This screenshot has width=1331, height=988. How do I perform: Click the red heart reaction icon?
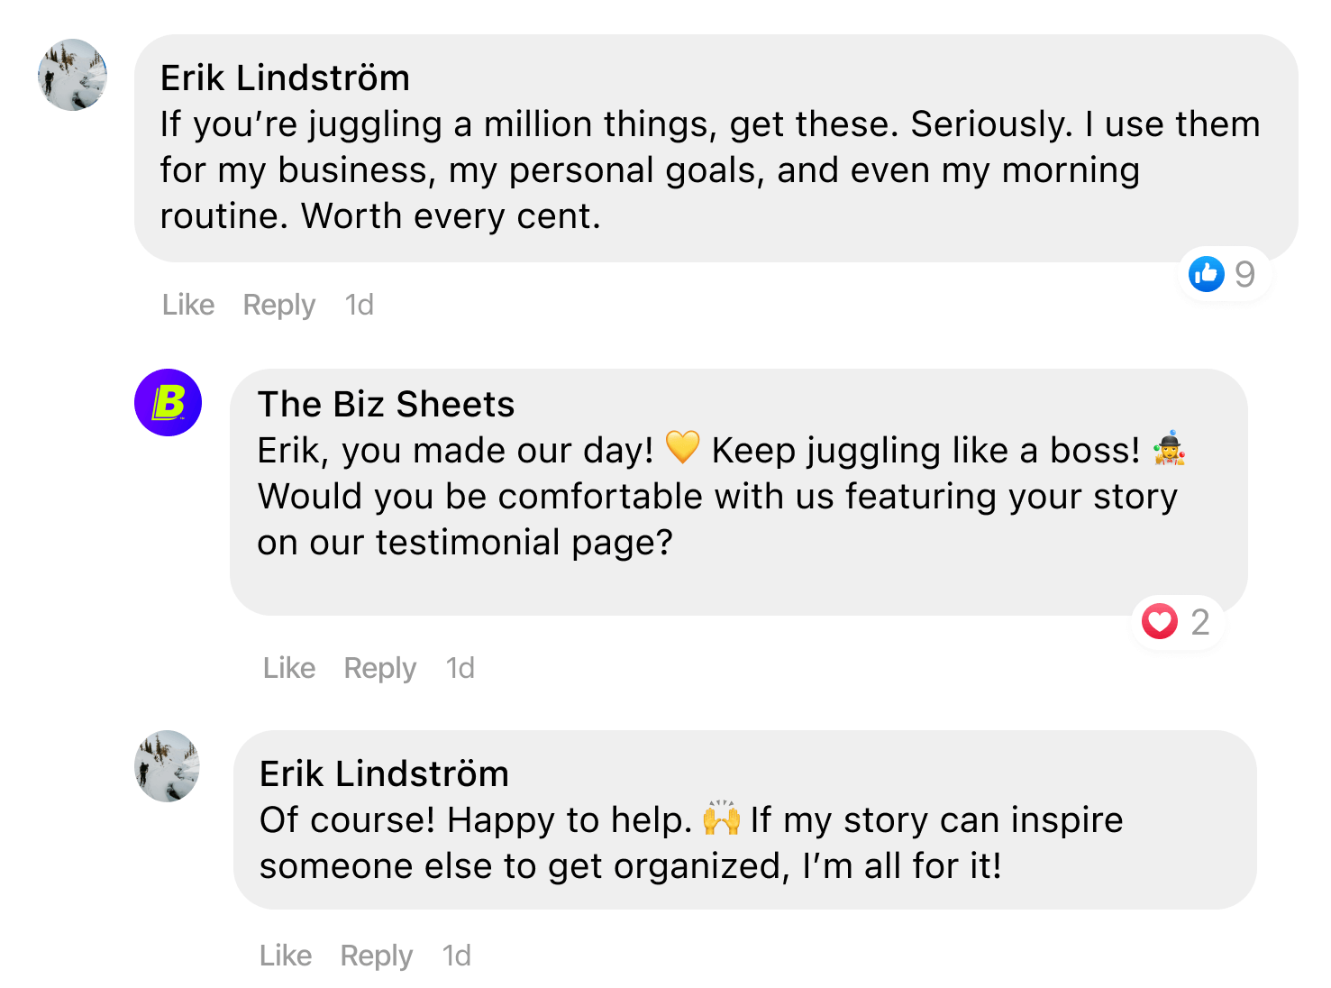pos(1160,621)
